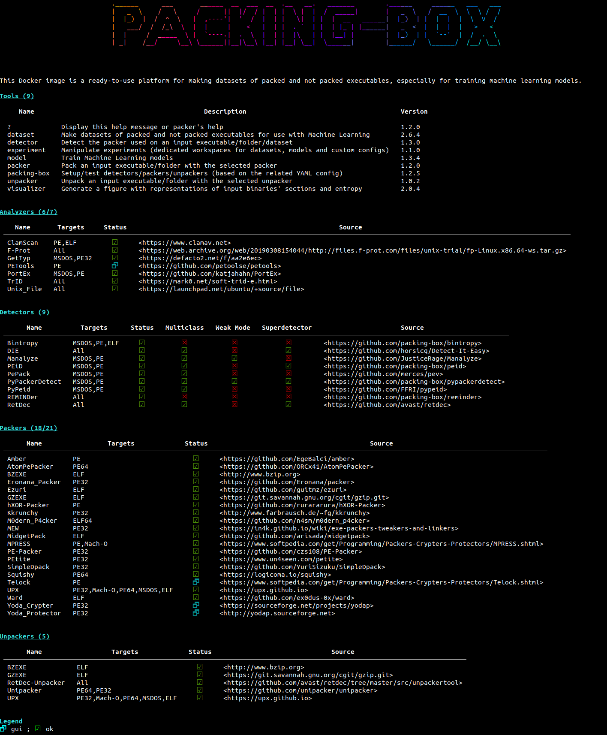Open the F-Prot web.archive.org source link
This screenshot has width=607, height=735.
(x=352, y=250)
